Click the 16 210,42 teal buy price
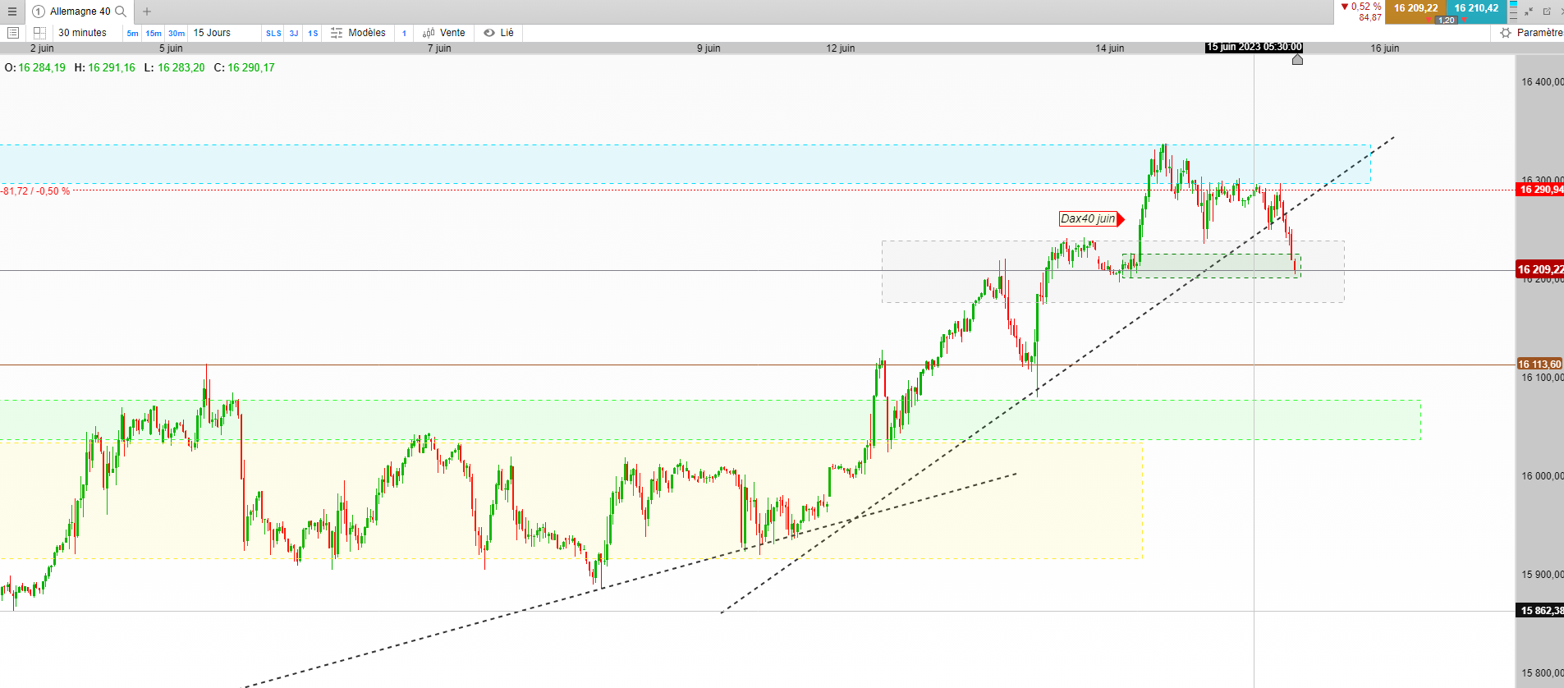The image size is (1564, 688). 1476,8
